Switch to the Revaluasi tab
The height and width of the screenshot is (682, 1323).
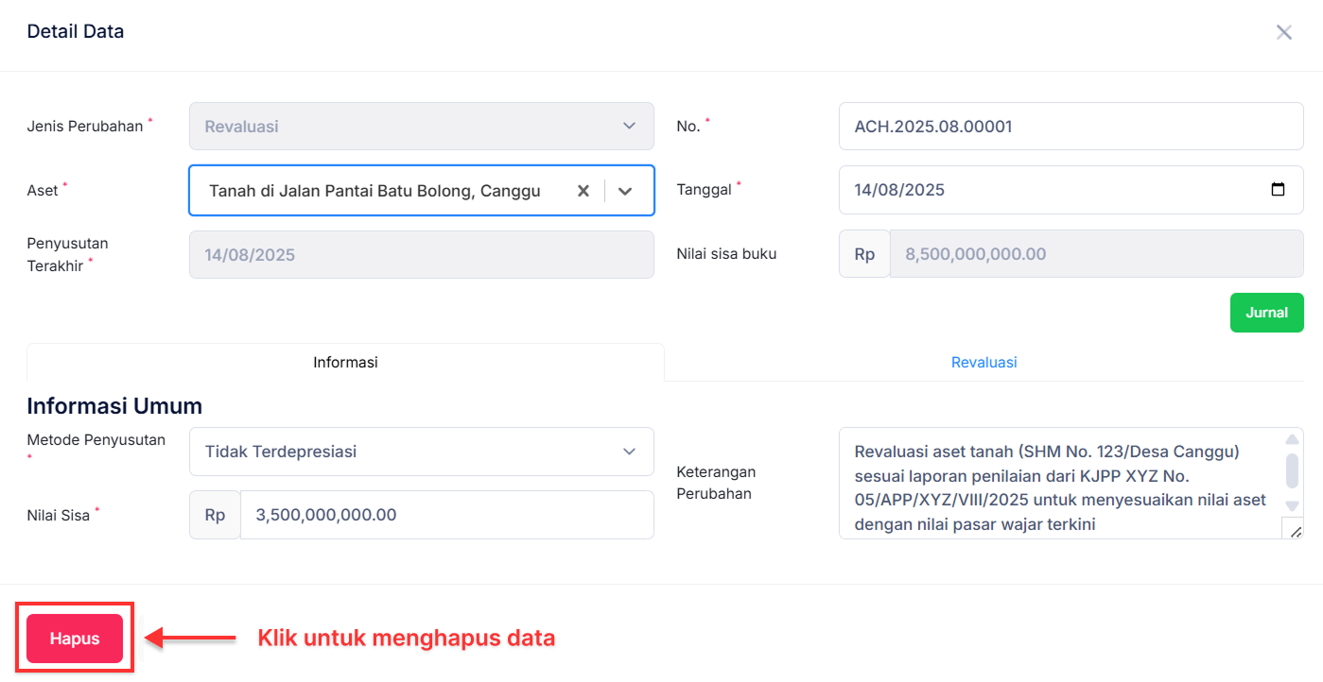pyautogui.click(x=984, y=362)
